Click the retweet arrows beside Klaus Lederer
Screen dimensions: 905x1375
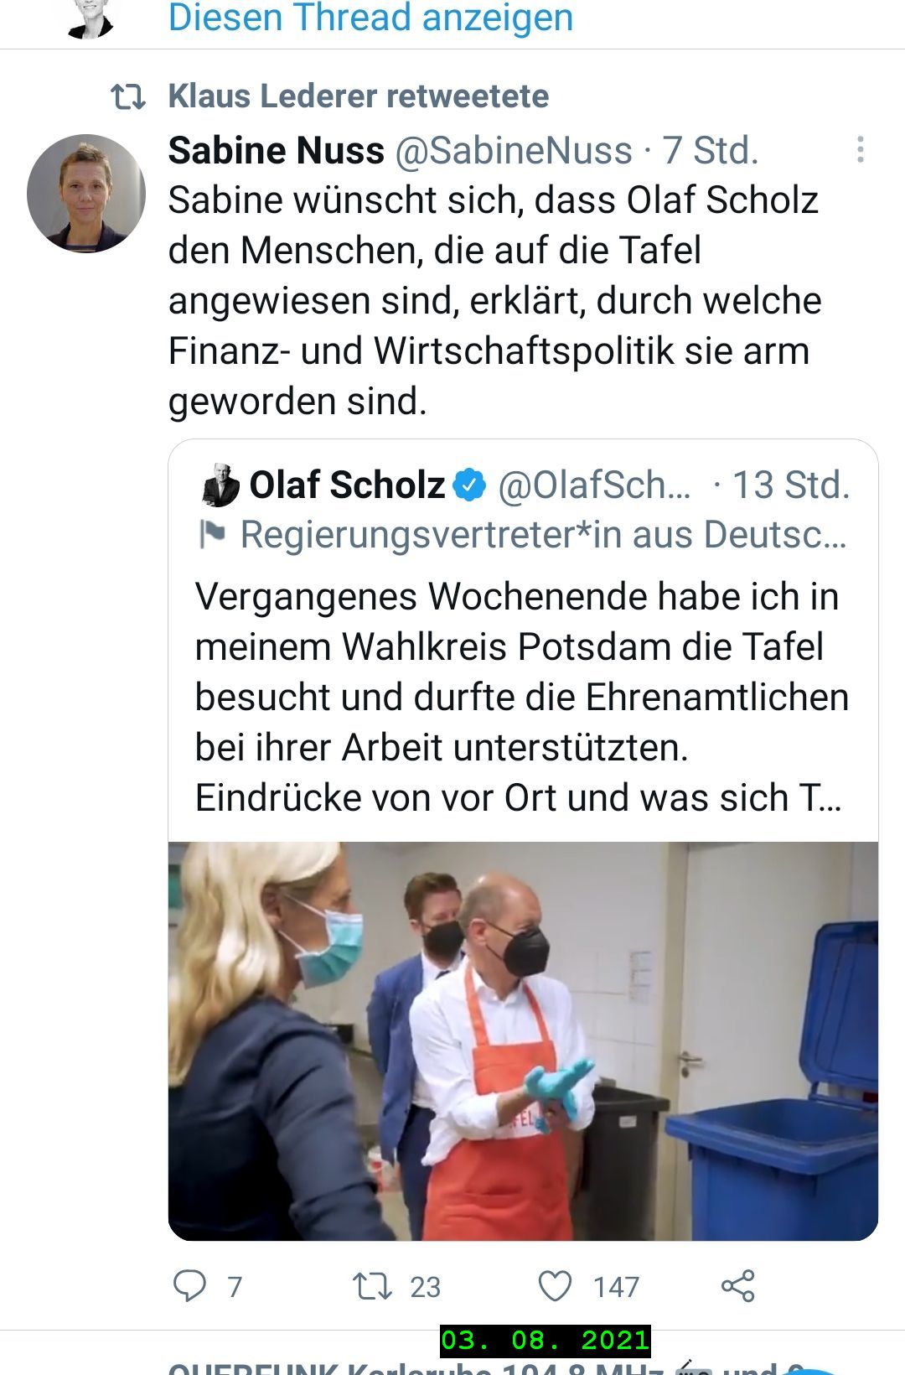pos(128,97)
